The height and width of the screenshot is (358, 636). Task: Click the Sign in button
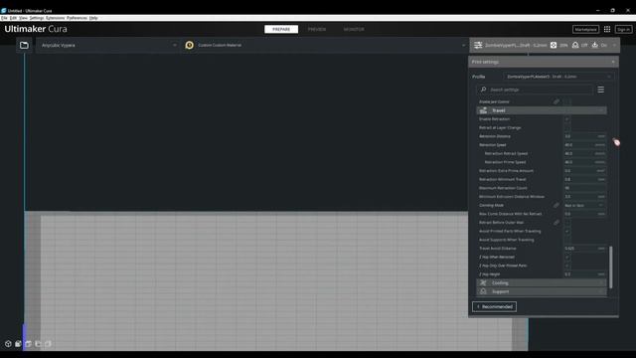pyautogui.click(x=623, y=29)
